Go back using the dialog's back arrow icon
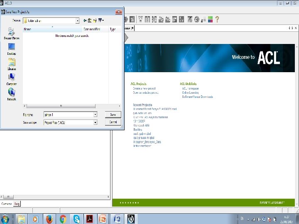 [85, 20]
